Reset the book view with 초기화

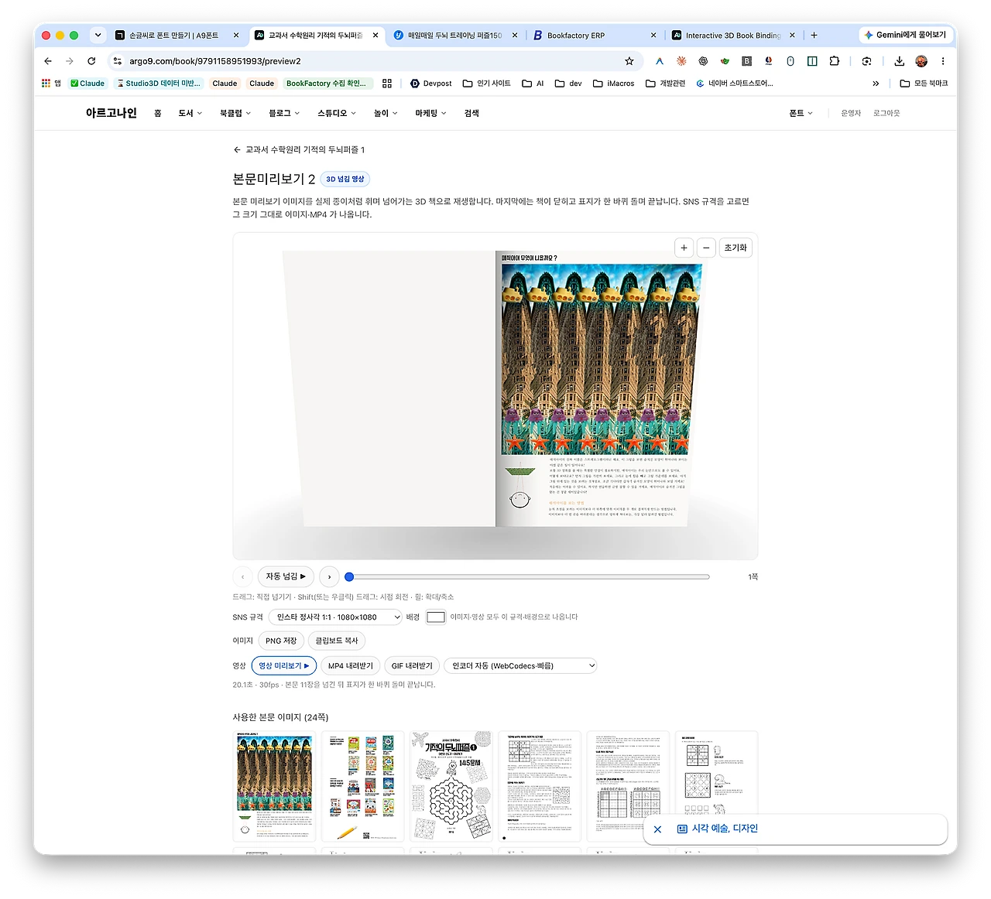pyautogui.click(x=736, y=248)
